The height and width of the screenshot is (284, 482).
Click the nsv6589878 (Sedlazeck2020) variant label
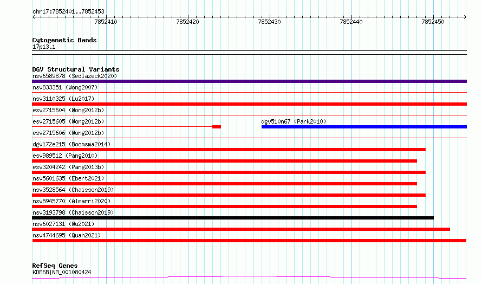click(75, 76)
